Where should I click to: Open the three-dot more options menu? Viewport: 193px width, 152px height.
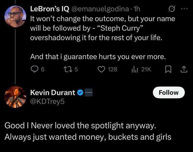pos(184,9)
